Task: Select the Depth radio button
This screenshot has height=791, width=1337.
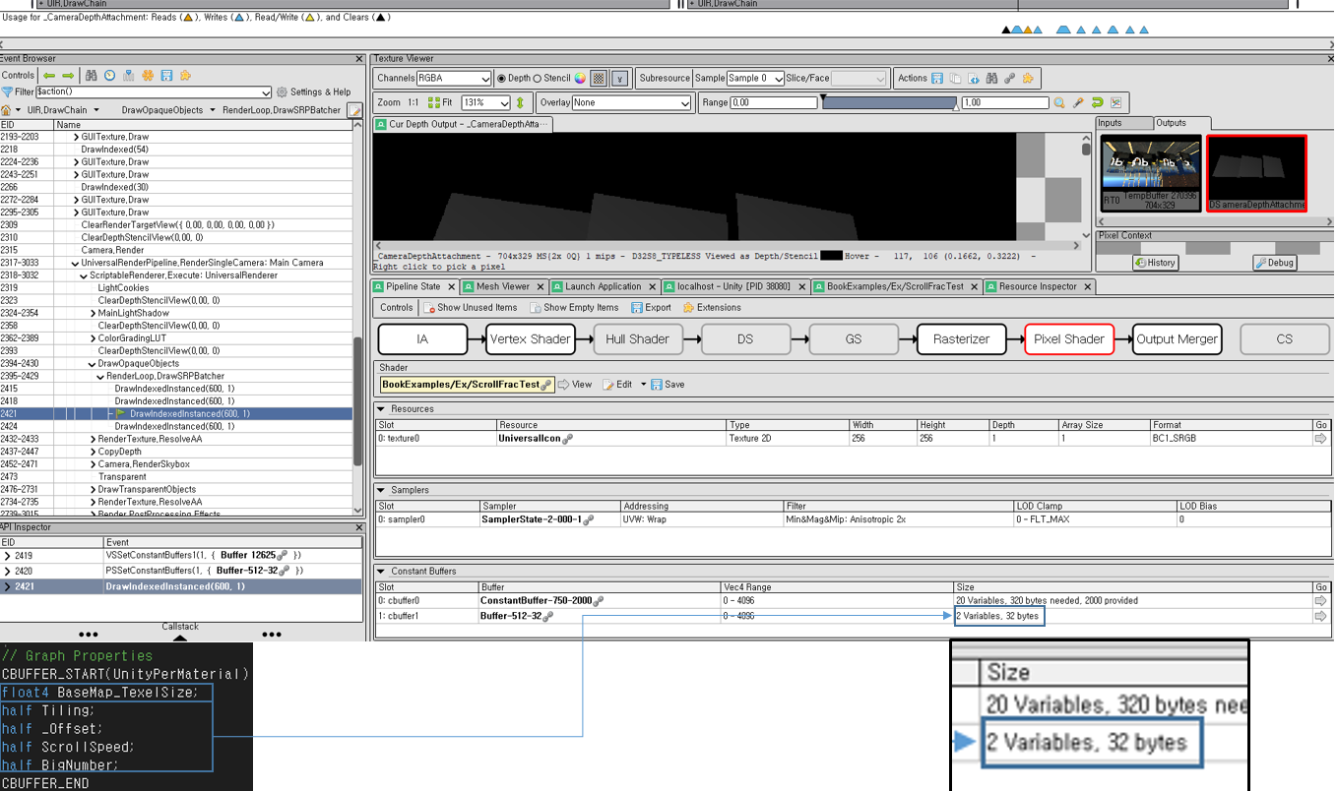Action: click(501, 79)
